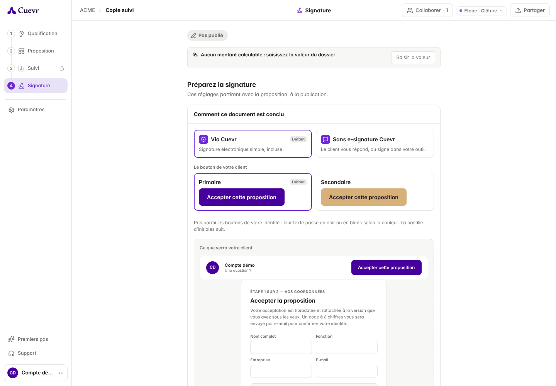
Task: Click the shield icon on Via Cuevr card
Action: [203, 139]
